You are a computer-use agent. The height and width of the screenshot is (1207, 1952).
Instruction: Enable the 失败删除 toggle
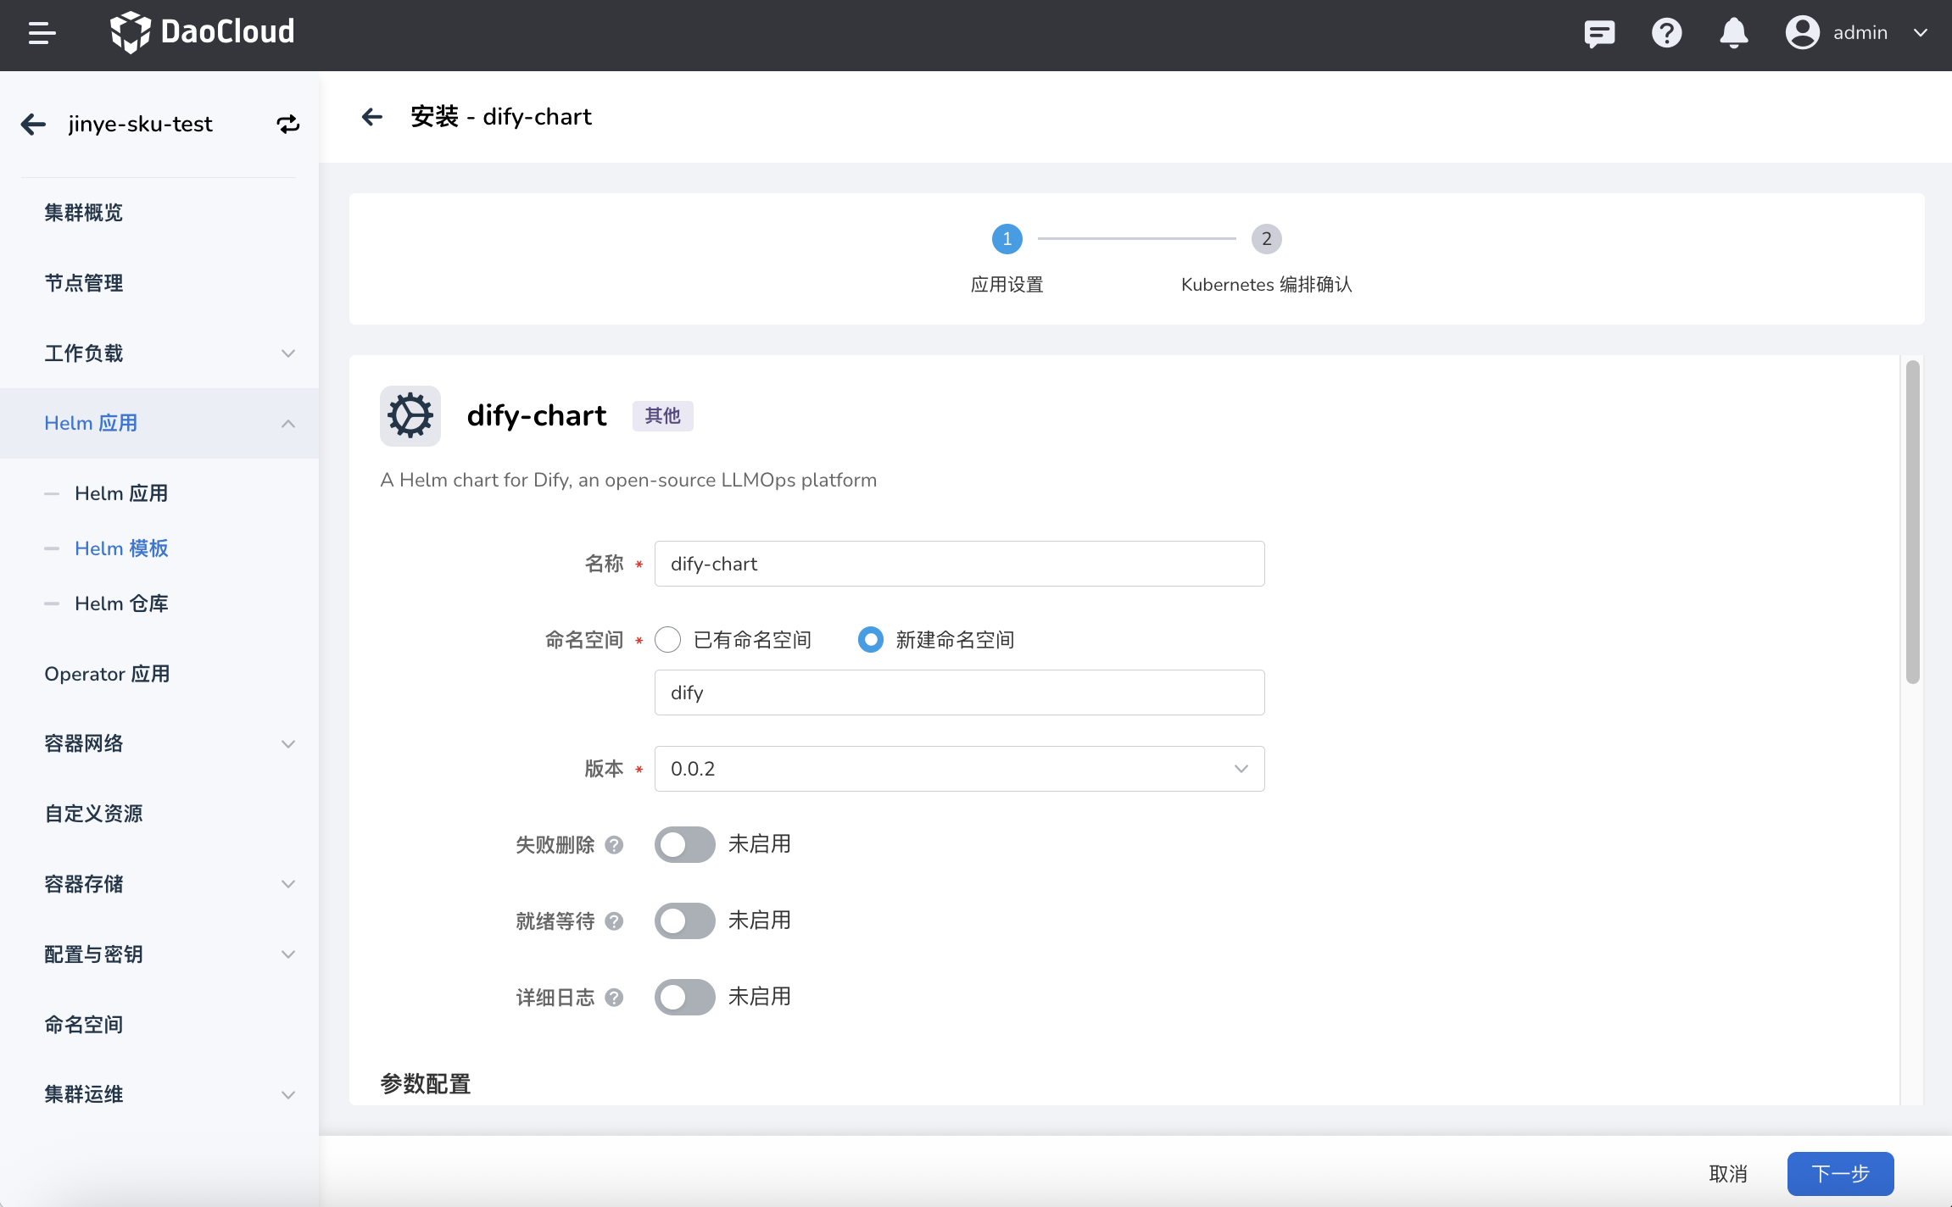684,844
